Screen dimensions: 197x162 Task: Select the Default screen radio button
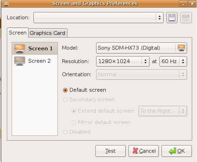[65, 90]
